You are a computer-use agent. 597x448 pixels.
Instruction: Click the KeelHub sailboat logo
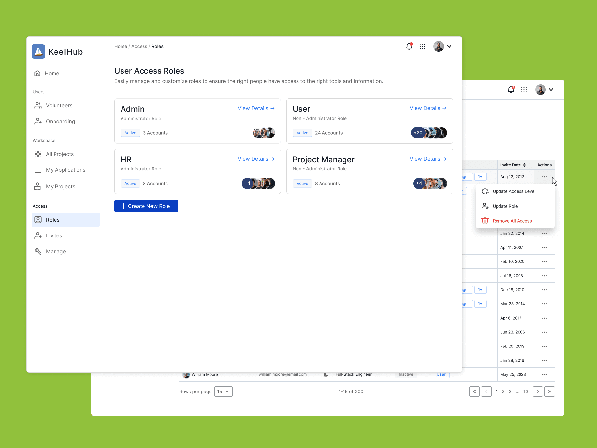click(x=38, y=52)
